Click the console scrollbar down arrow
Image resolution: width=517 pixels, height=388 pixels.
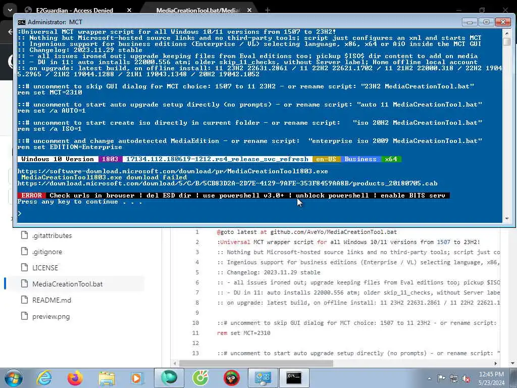507,218
